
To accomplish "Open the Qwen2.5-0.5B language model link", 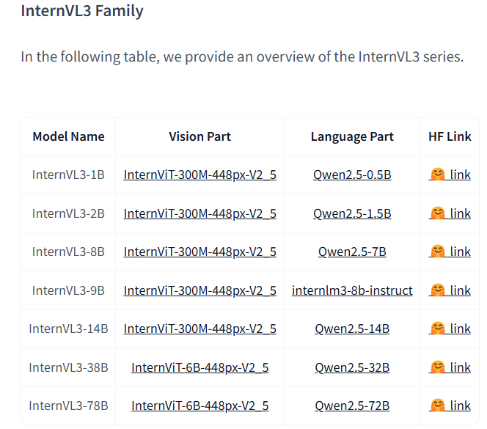I will pyautogui.click(x=352, y=175).
